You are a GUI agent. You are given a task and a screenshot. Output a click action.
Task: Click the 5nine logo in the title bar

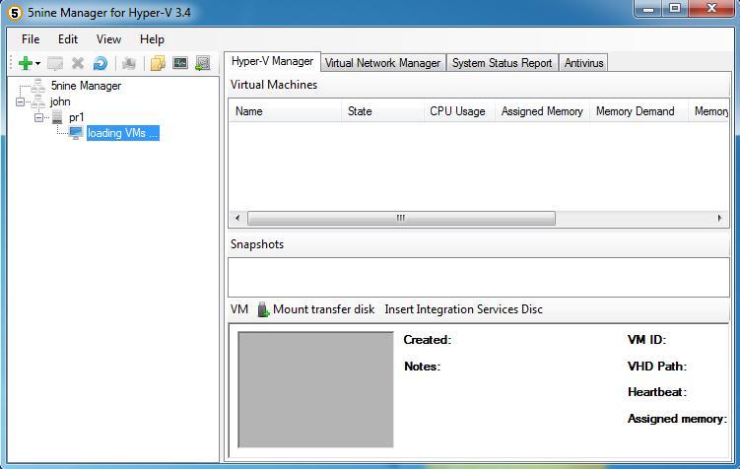pos(15,13)
